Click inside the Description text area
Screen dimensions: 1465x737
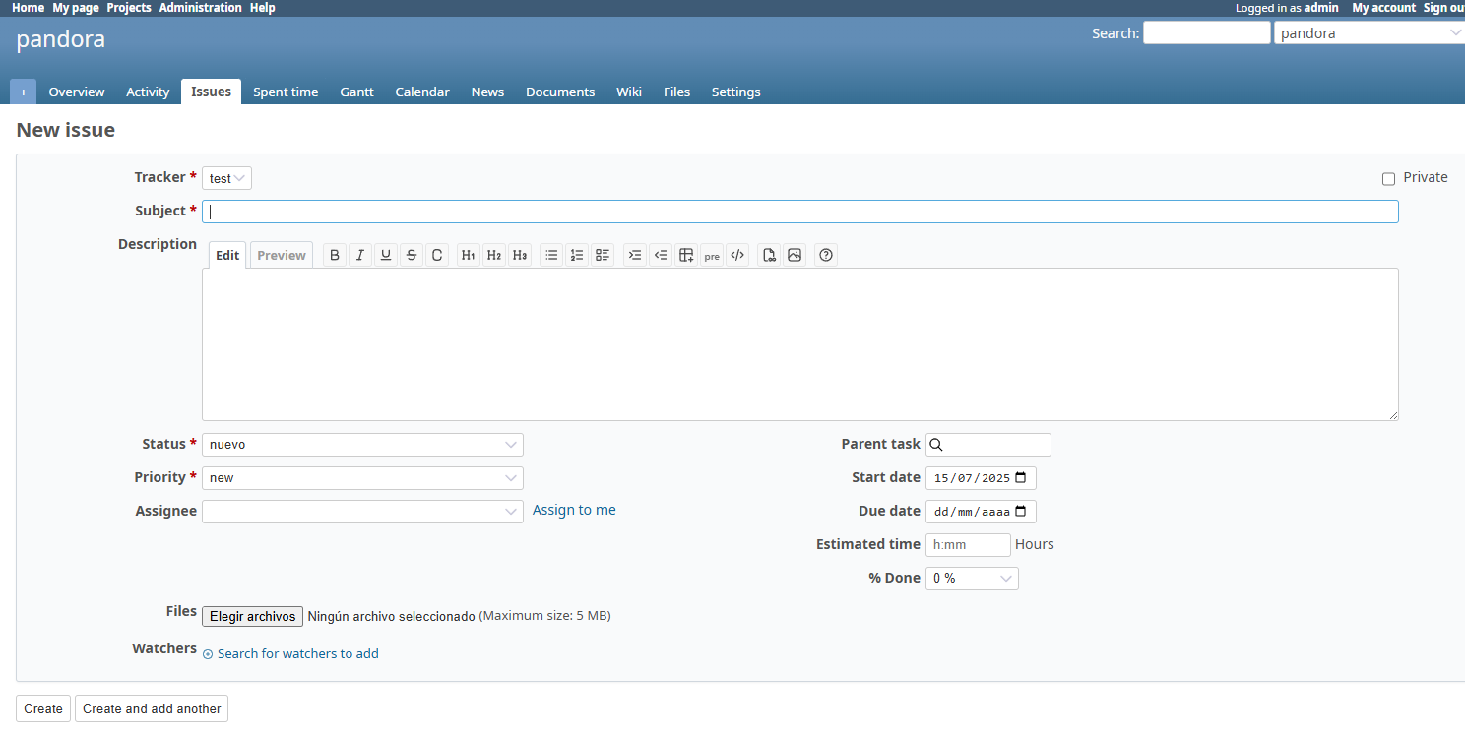coord(800,344)
